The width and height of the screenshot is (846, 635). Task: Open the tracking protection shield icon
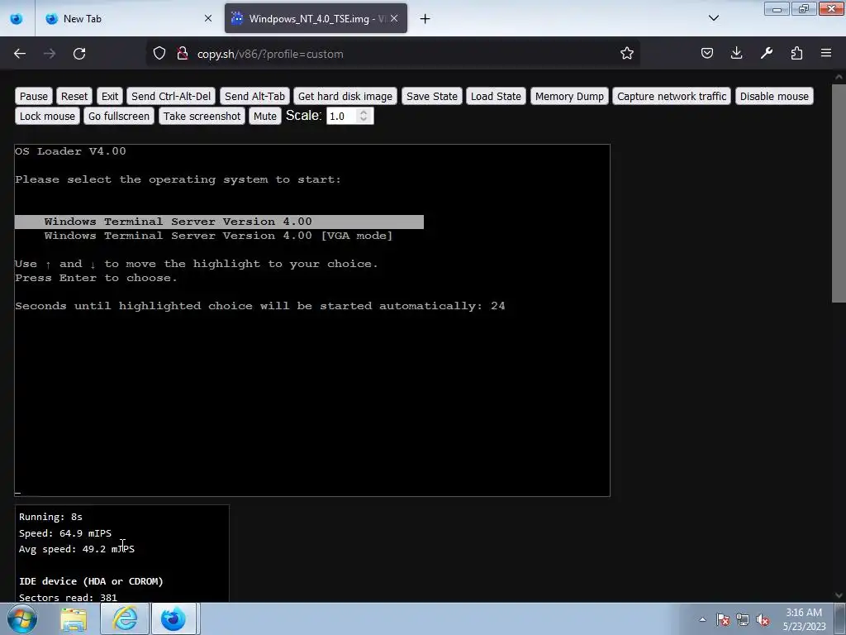coord(159,54)
